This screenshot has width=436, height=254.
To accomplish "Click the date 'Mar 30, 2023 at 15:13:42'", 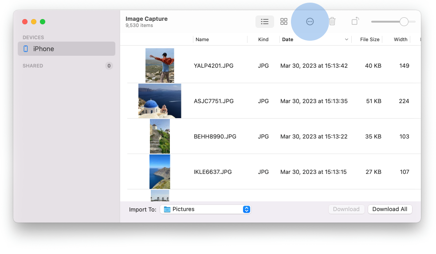I will (314, 66).
